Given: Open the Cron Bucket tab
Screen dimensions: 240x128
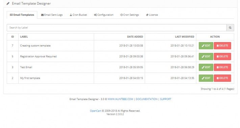Looking at the screenshot, I should pyautogui.click(x=78, y=15).
